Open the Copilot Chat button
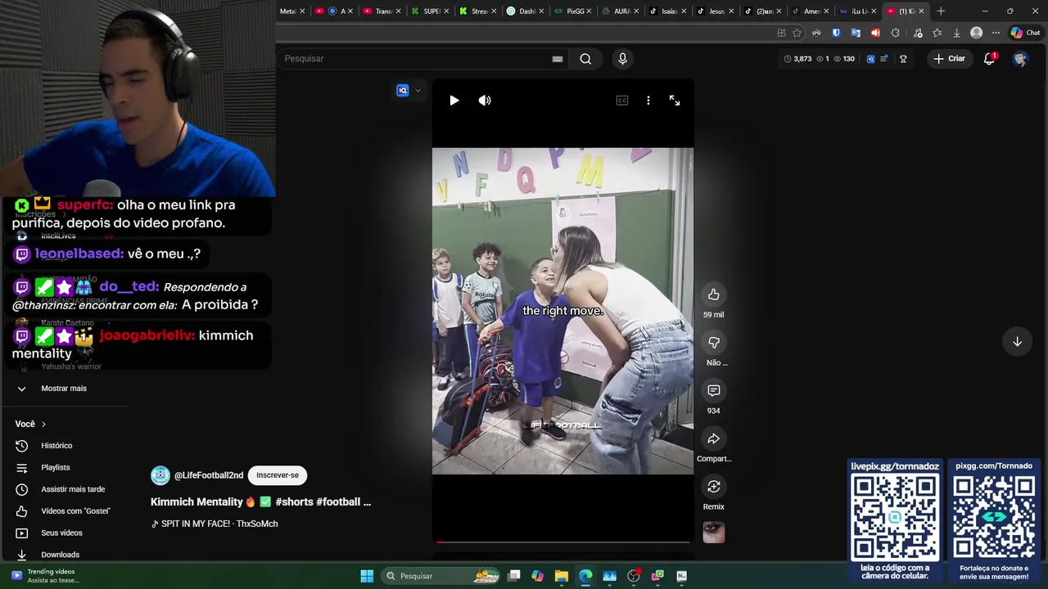 (x=1025, y=33)
